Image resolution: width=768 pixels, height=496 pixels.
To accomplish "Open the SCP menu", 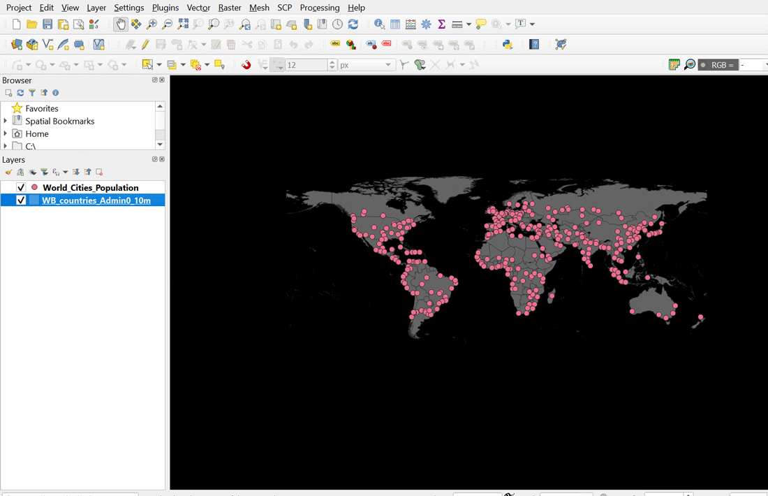I will (285, 8).
